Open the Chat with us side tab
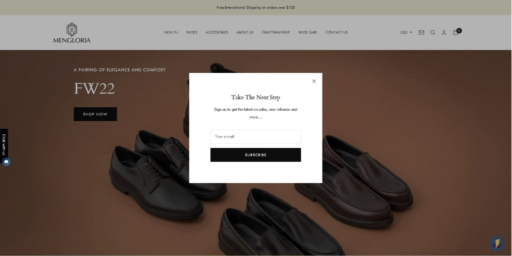Screen dimensions: 512x256 click(4, 145)
